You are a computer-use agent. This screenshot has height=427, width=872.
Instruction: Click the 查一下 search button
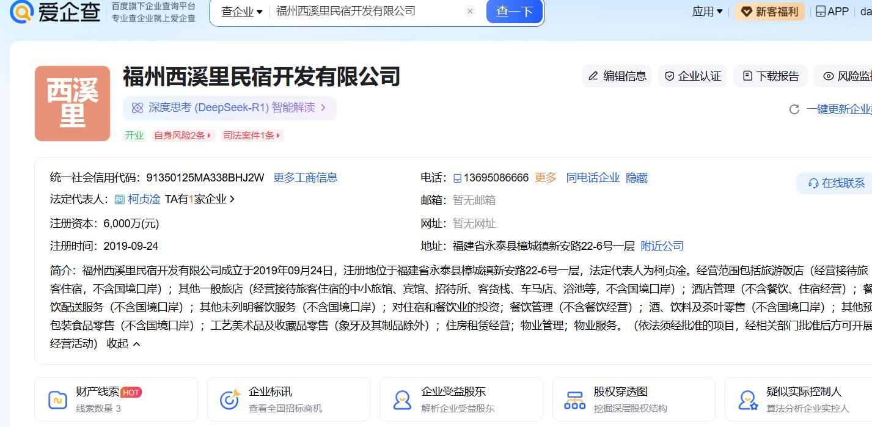(x=514, y=12)
